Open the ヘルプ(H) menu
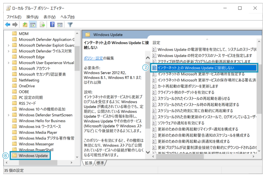 click(67, 17)
